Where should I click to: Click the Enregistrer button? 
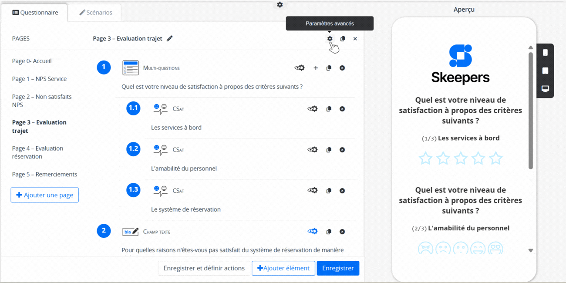(x=338, y=268)
